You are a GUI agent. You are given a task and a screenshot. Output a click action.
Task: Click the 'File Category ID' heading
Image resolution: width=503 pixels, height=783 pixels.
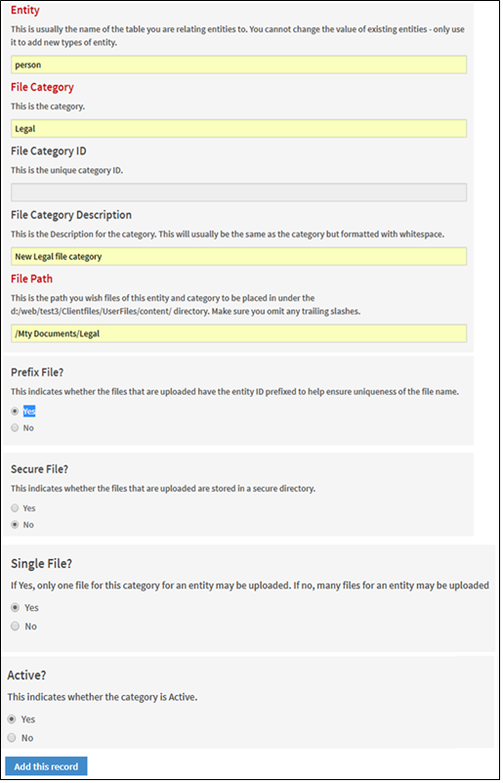point(49,151)
